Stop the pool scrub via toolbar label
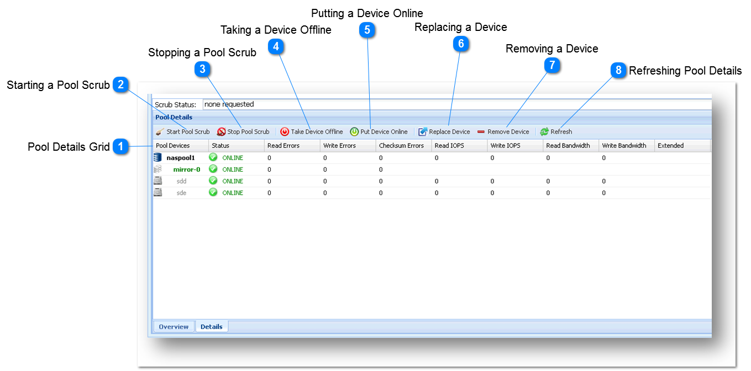This screenshot has height=371, width=751. [248, 132]
